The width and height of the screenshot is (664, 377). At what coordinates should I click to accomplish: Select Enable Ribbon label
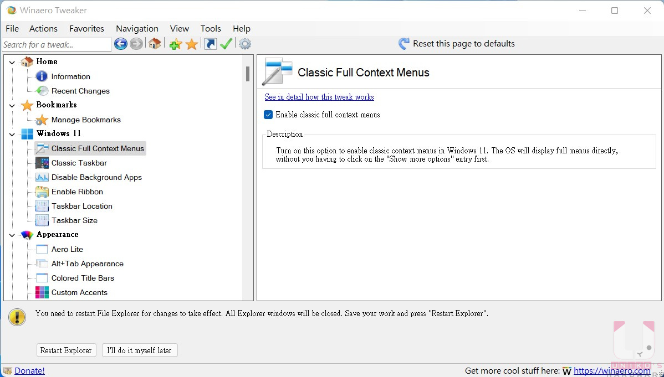pyautogui.click(x=77, y=192)
